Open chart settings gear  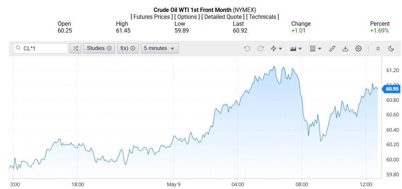[358, 49]
